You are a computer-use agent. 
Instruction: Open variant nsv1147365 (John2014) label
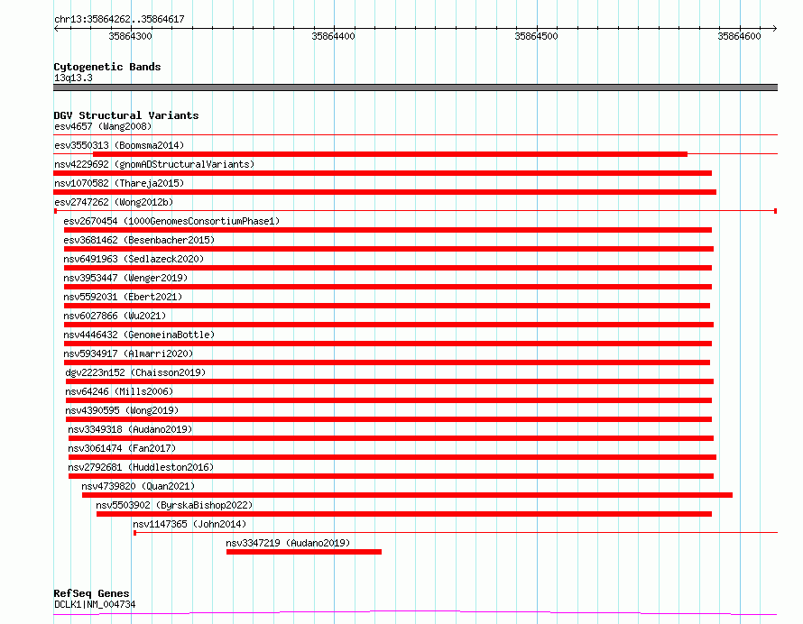click(x=189, y=524)
